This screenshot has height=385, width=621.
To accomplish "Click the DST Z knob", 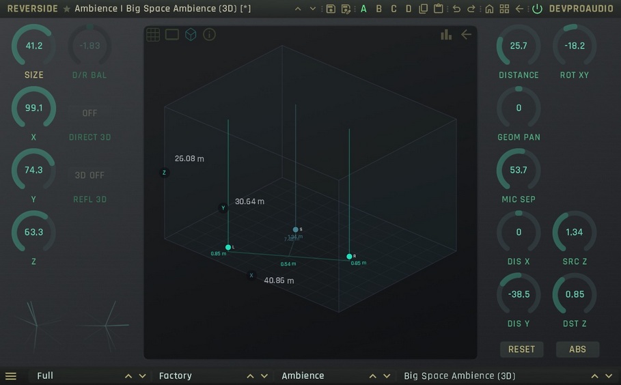I will click(575, 294).
